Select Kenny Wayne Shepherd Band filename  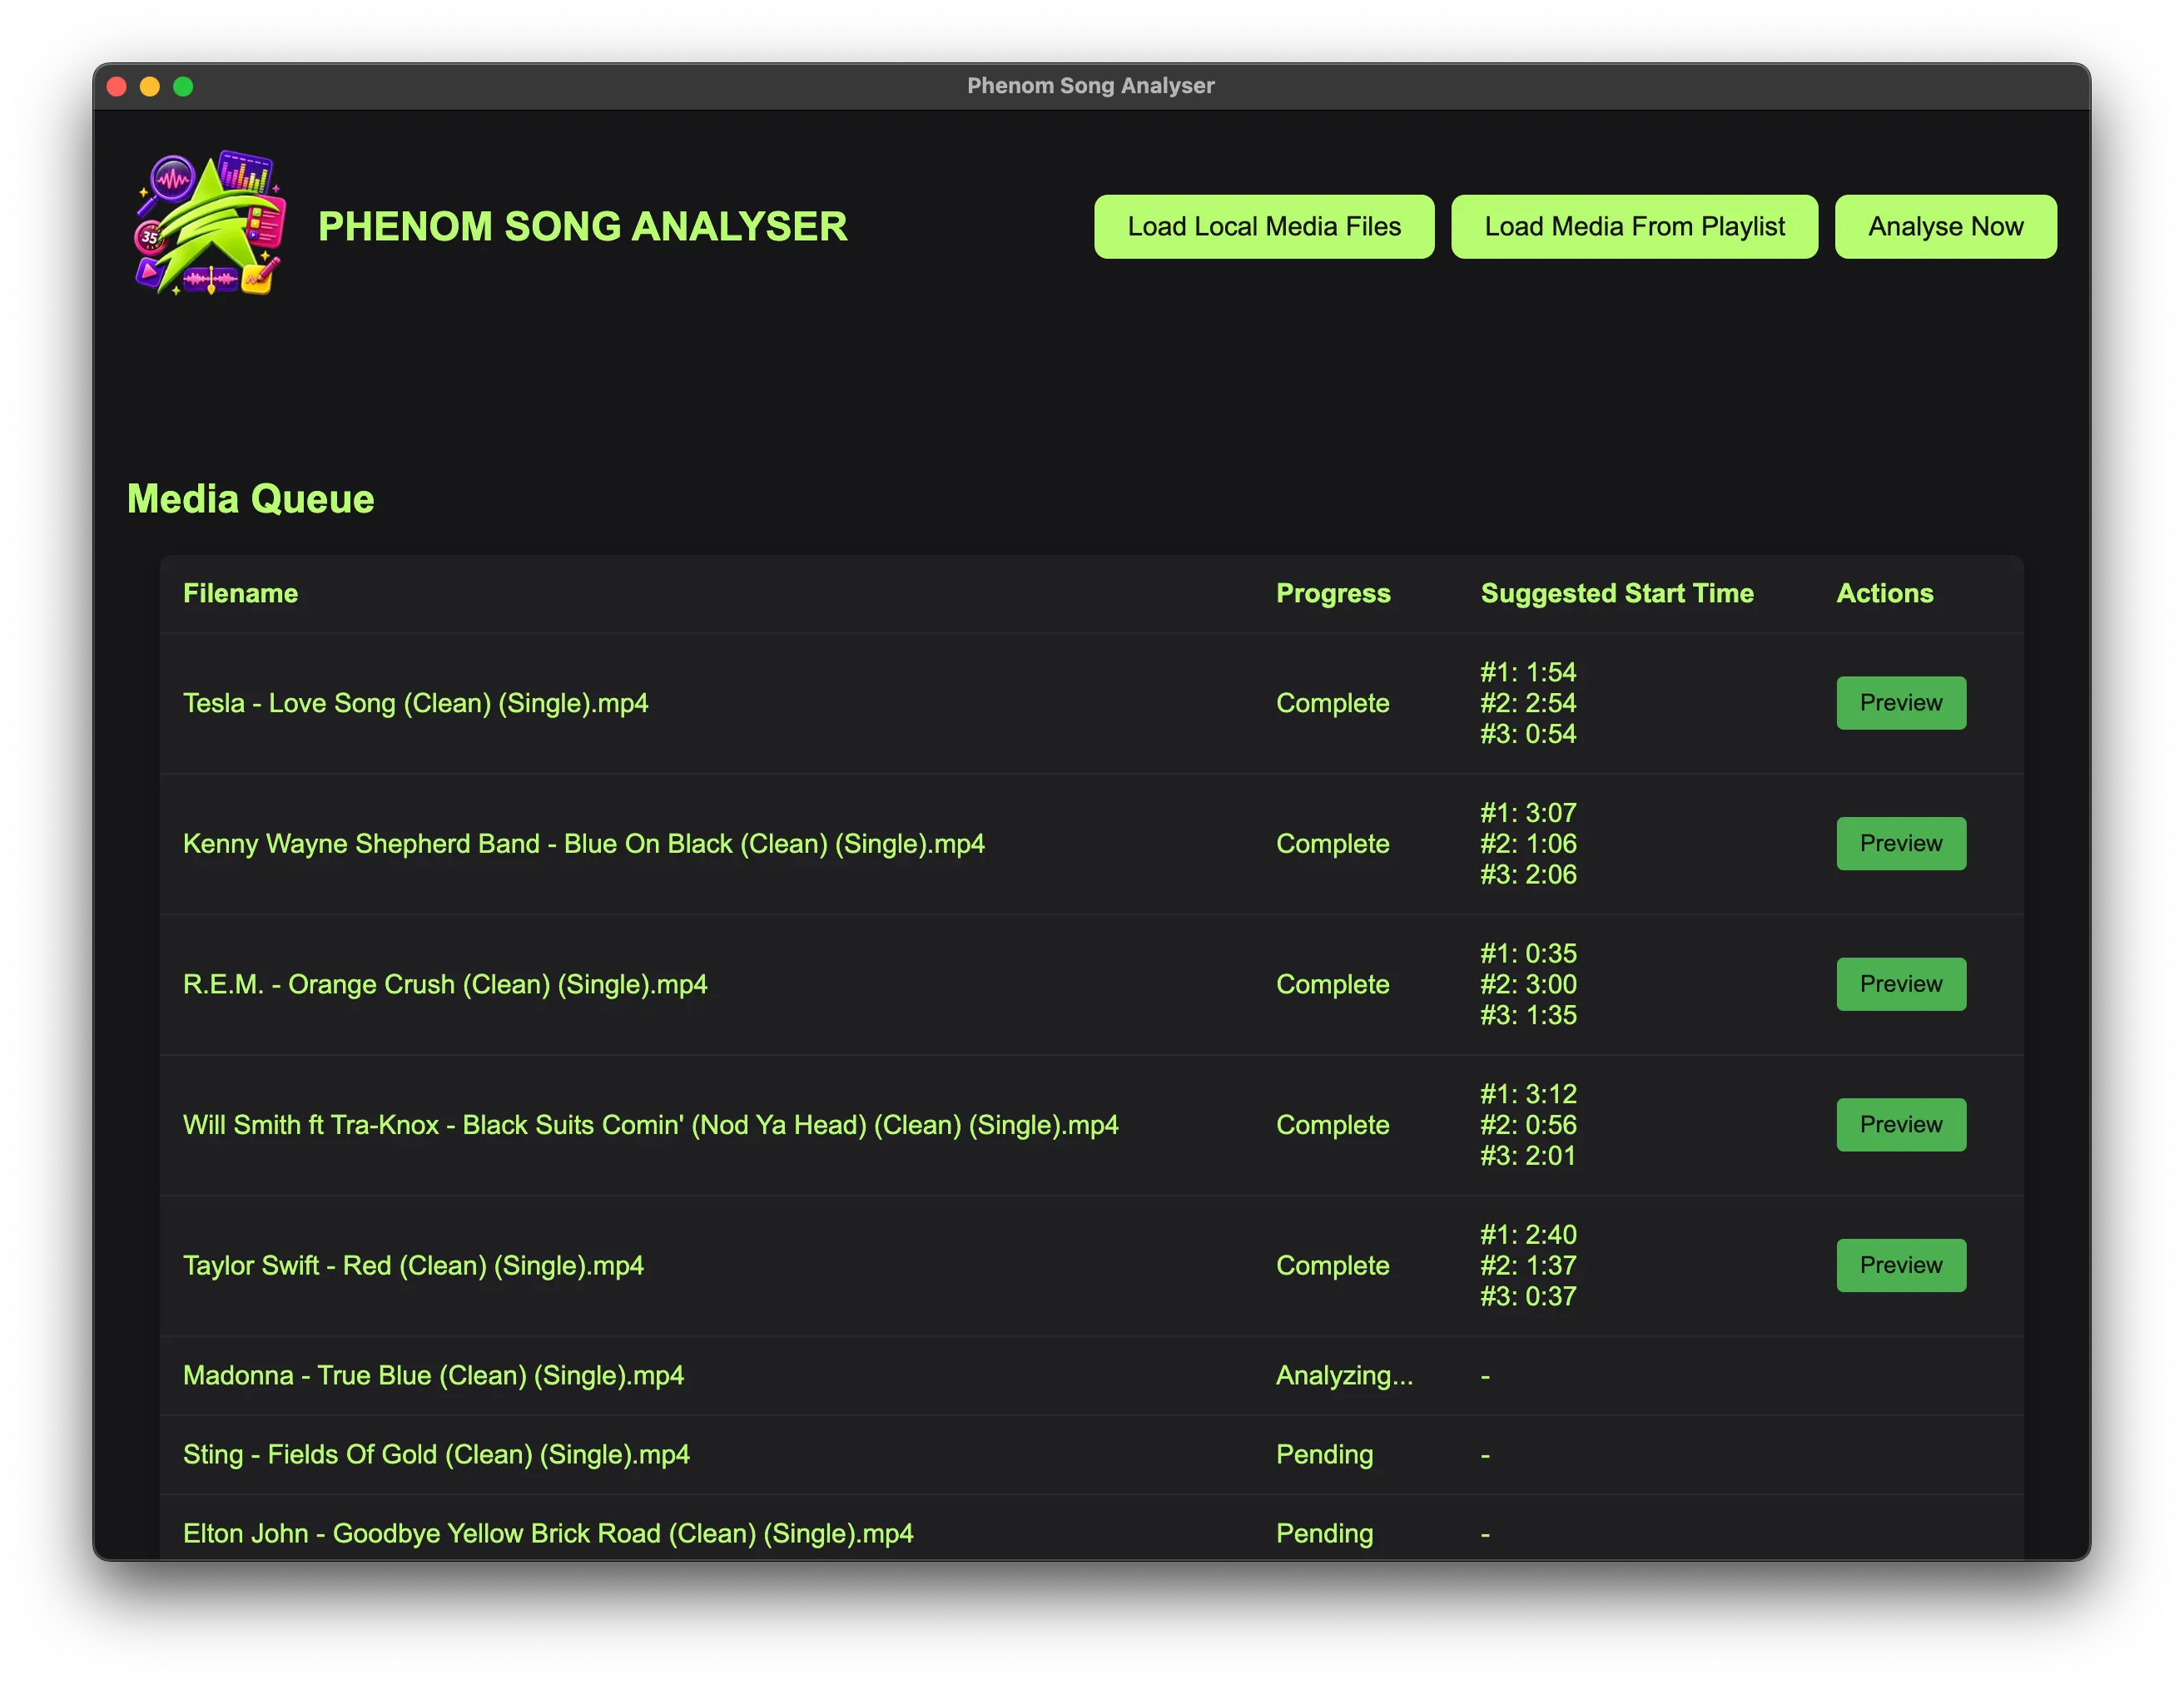coord(583,844)
